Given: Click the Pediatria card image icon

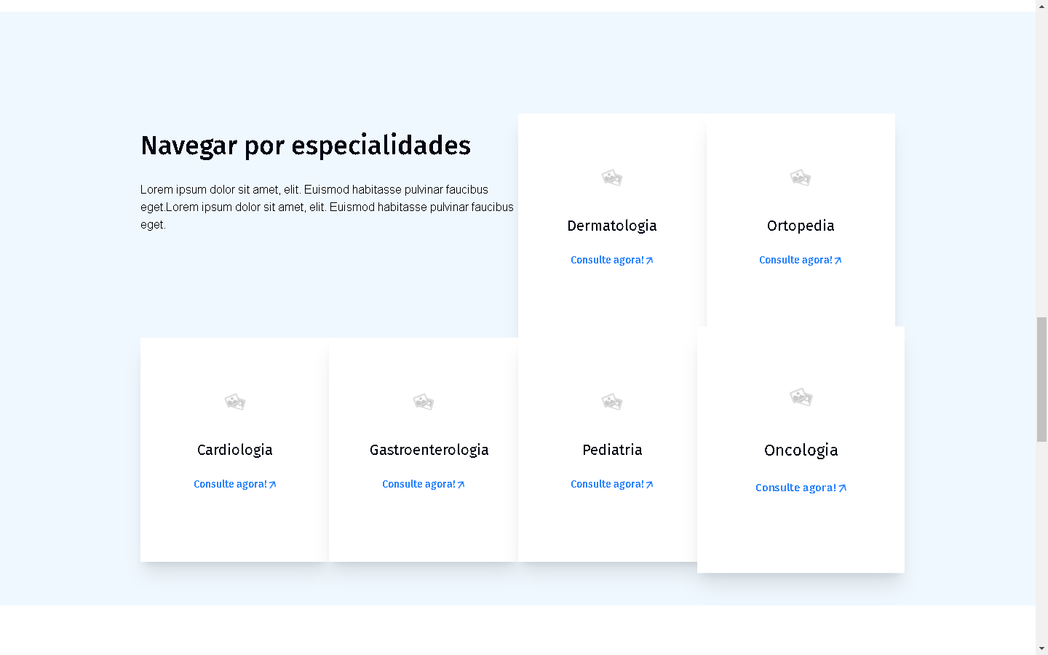Looking at the screenshot, I should (611, 402).
